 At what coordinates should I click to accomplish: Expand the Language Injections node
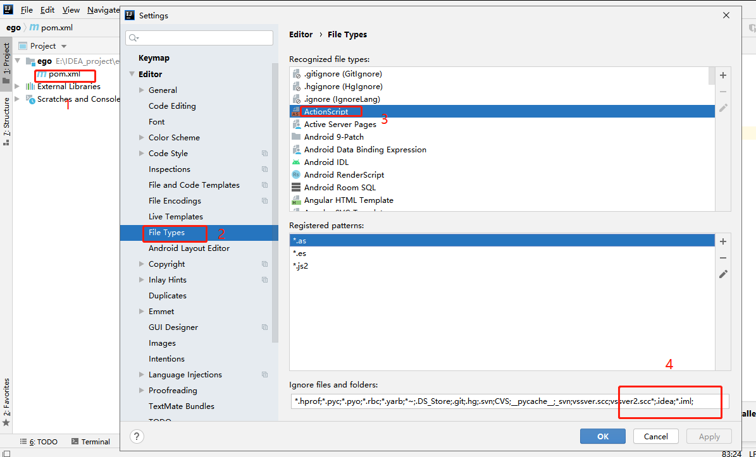(141, 375)
